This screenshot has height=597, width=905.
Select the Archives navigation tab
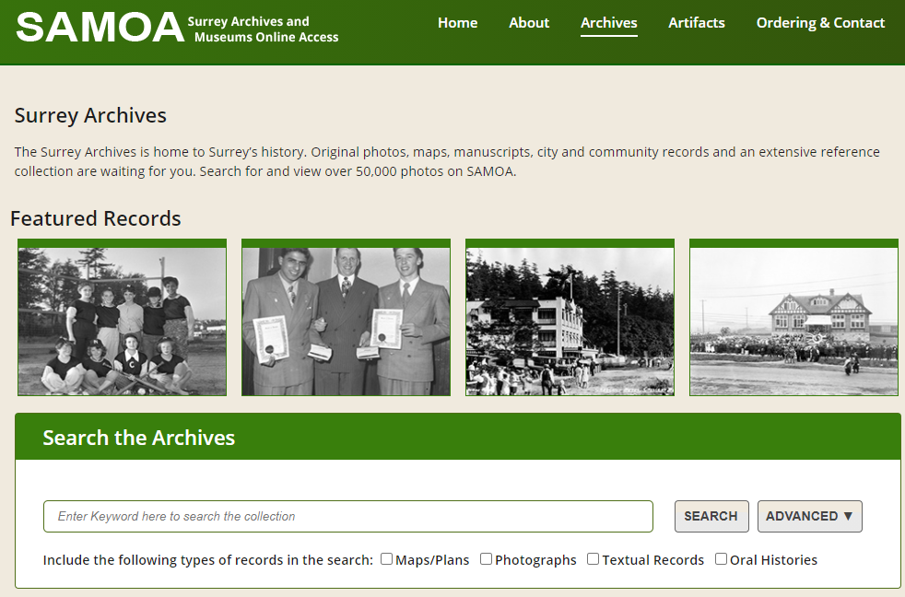[608, 23]
